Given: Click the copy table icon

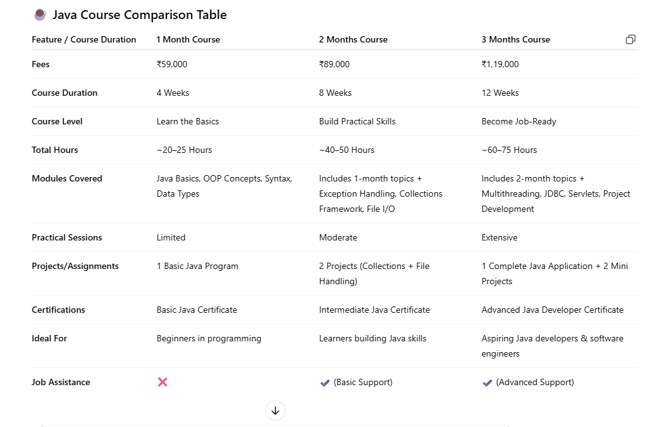Looking at the screenshot, I should click(x=630, y=39).
